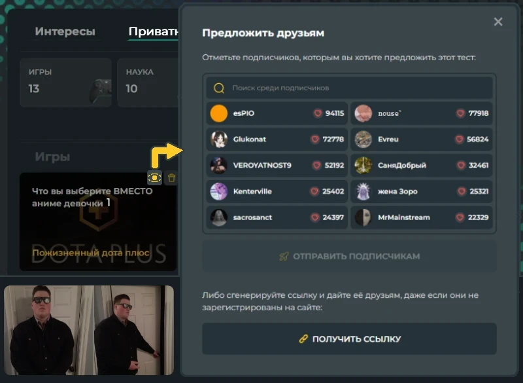523x383 pixels.
Task: Select subscriber Evreu
Action: coord(421,139)
